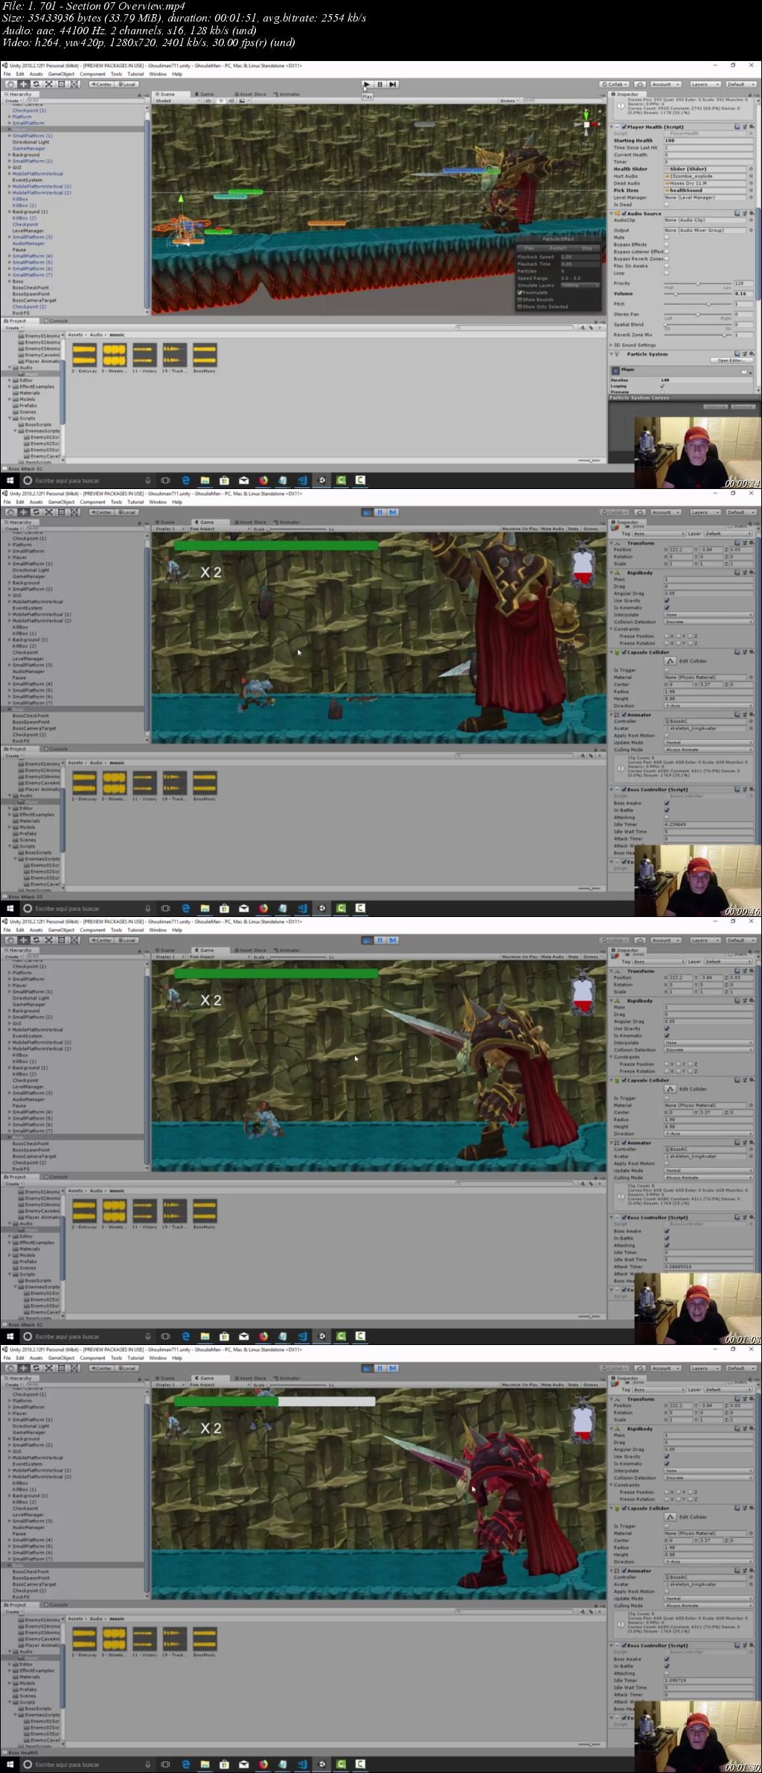This screenshot has width=762, height=1773.
Task: Open File Explorer in 00:00:24 frame taskbar
Action: click(205, 481)
